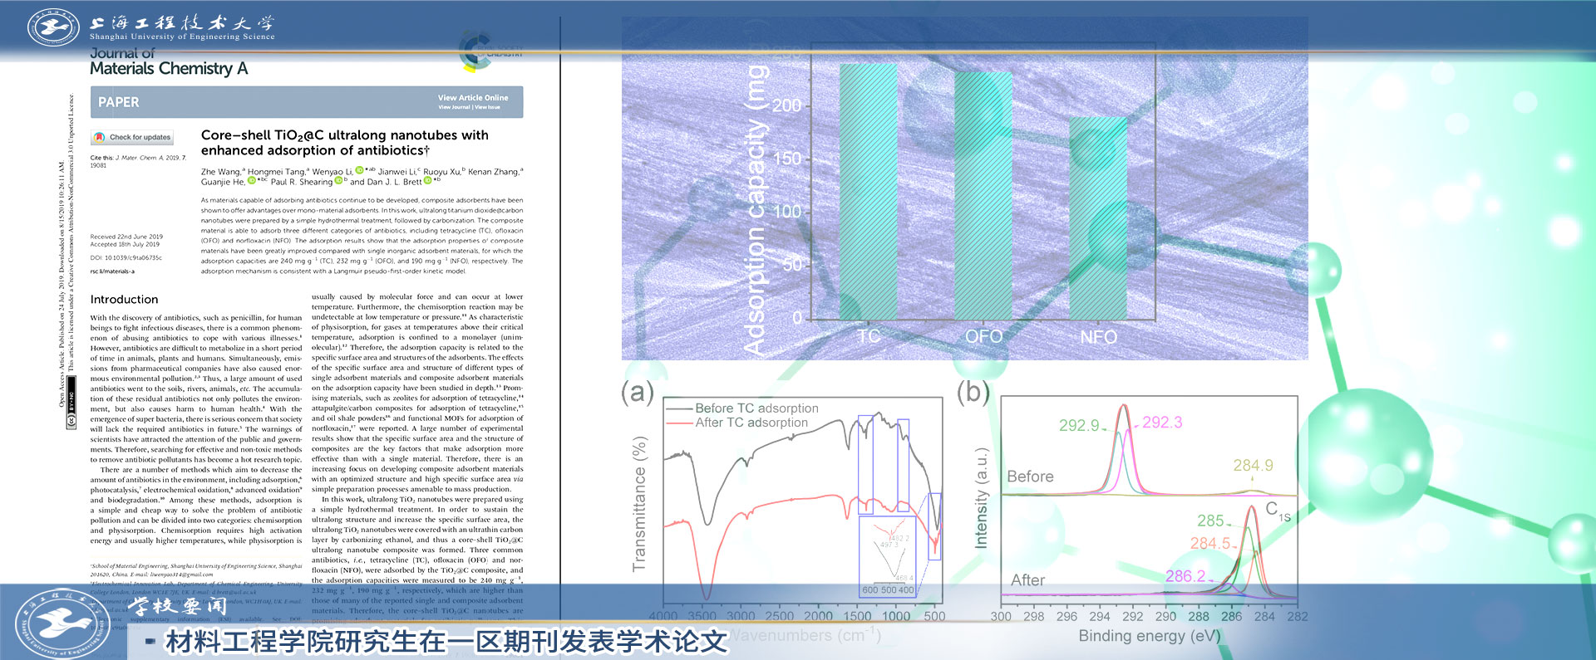Click the TC bar in adsorption chart
The width and height of the screenshot is (1596, 660).
pyautogui.click(x=868, y=192)
